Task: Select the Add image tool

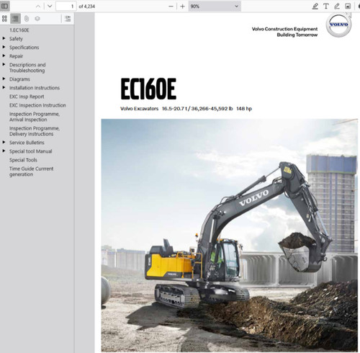Action: click(x=348, y=6)
